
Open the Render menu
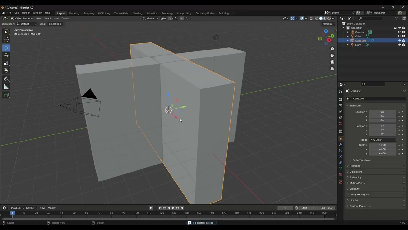(26, 13)
